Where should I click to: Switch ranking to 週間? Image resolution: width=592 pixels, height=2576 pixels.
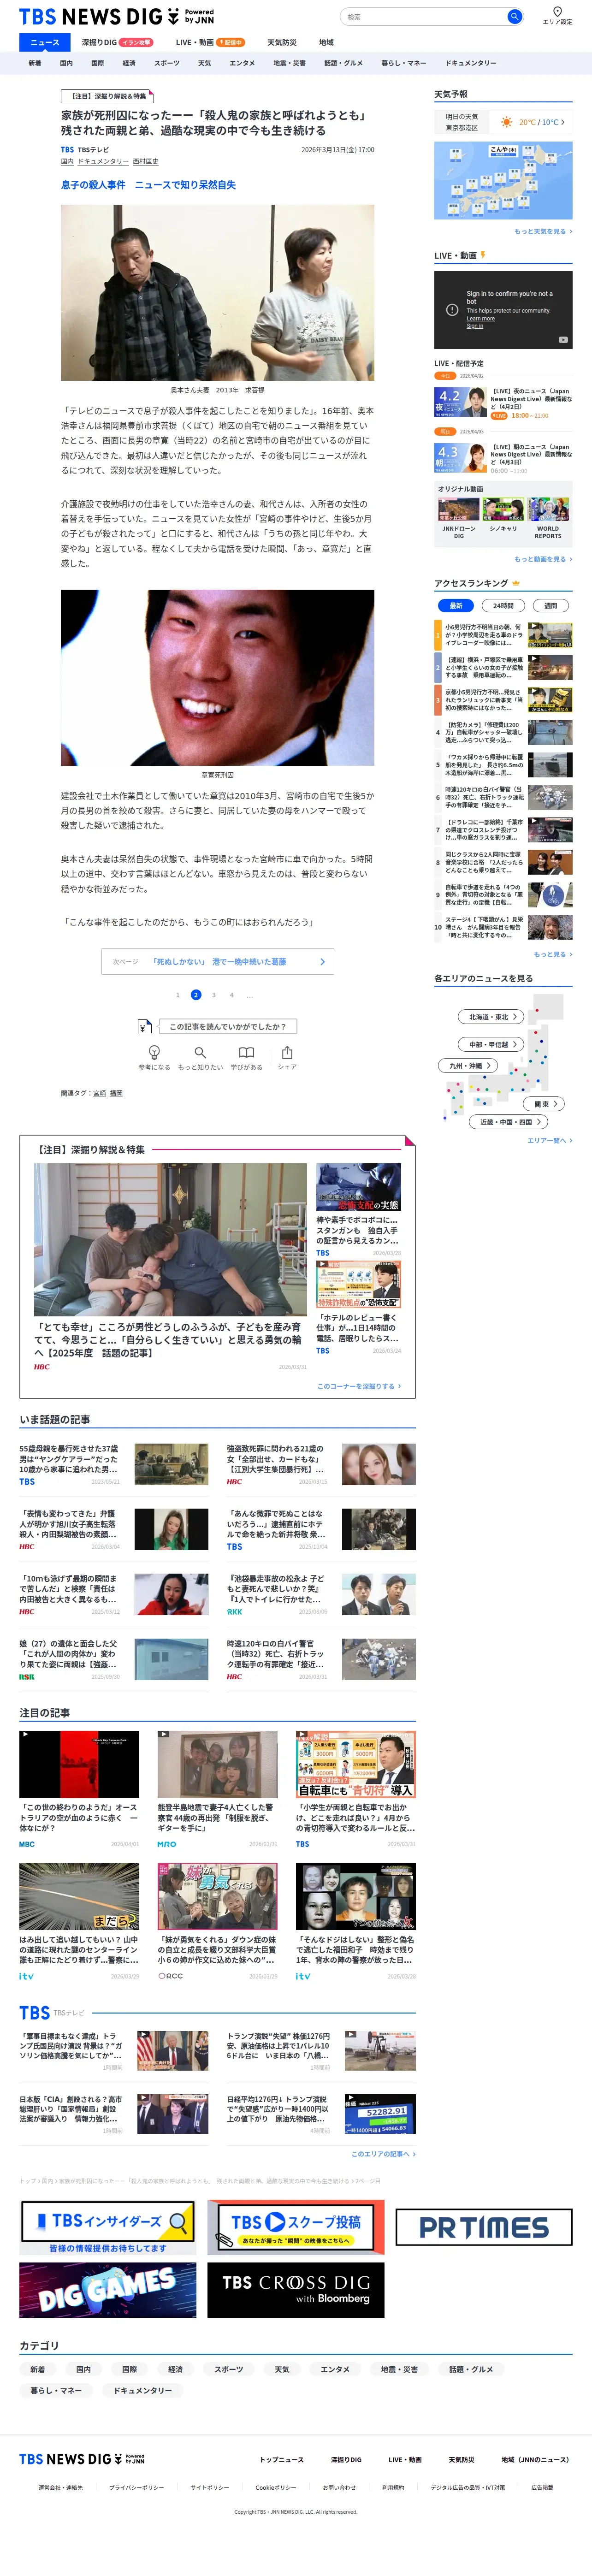(x=551, y=605)
